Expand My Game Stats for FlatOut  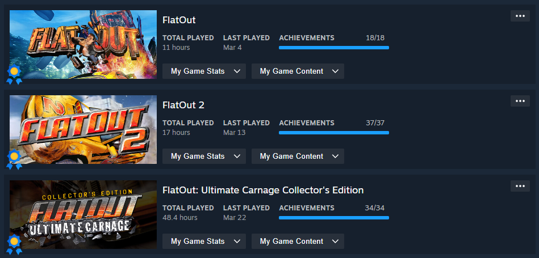pos(204,71)
